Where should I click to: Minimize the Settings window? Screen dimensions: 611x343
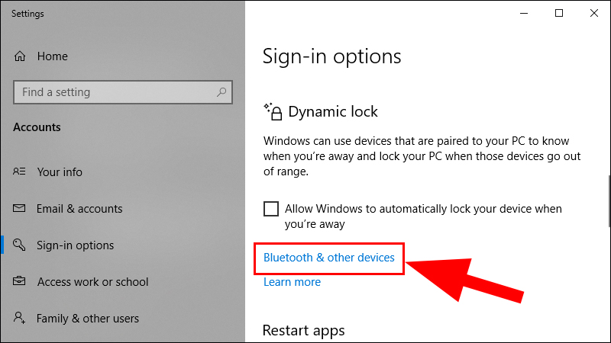[x=524, y=13]
